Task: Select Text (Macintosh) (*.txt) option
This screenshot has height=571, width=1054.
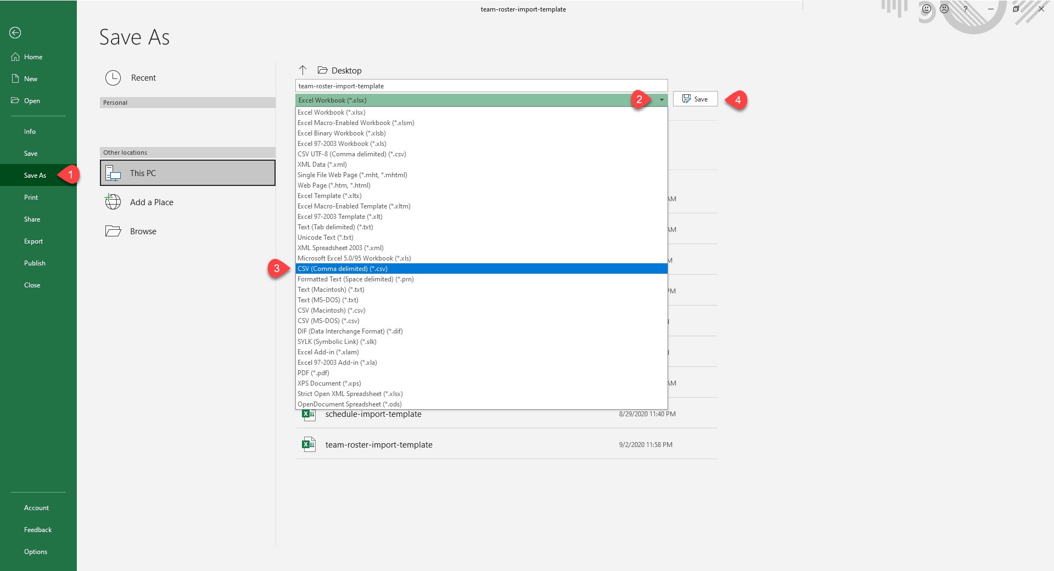Action: click(481, 290)
